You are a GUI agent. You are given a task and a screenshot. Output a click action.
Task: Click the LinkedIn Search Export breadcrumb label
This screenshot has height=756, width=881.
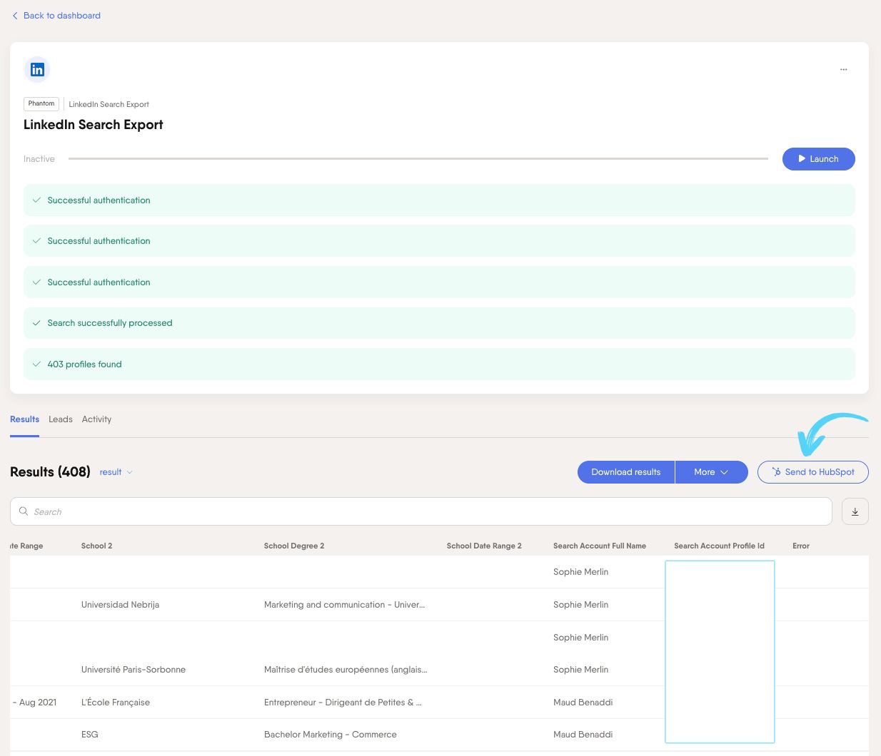(109, 104)
